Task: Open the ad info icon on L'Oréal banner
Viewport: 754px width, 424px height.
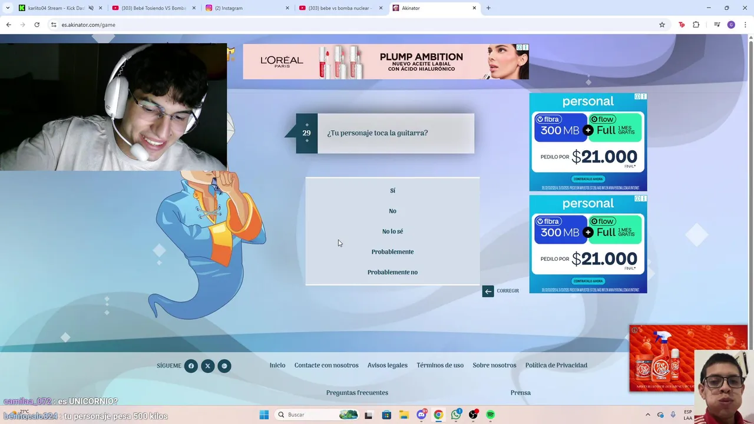Action: coord(520,47)
